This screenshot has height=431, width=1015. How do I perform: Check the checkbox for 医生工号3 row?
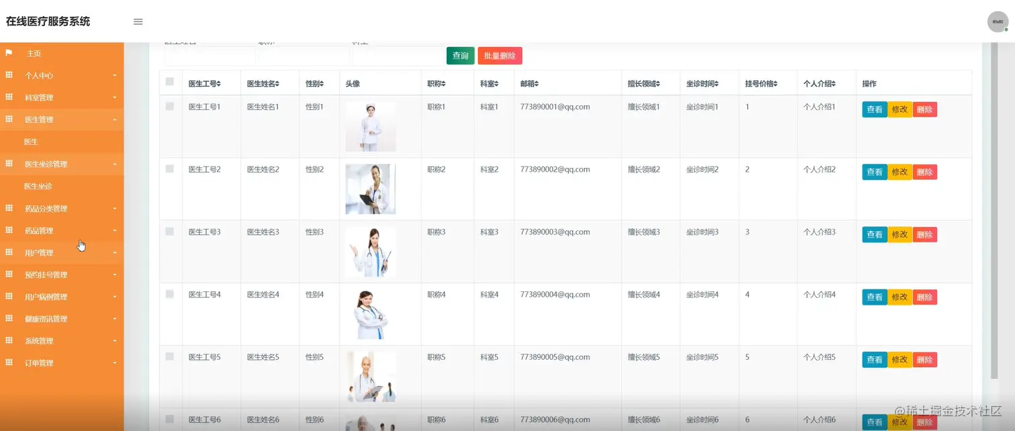(170, 231)
